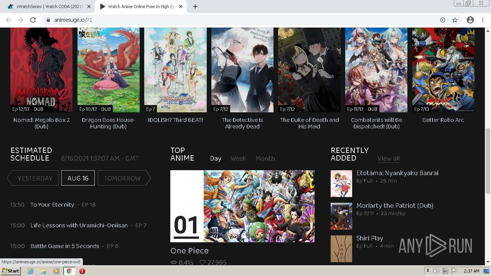Open The Detective Is Already Dead poster
This screenshot has height=276, width=491.
coord(242,70)
